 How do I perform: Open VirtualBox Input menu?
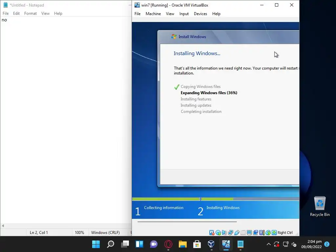pos(184,14)
